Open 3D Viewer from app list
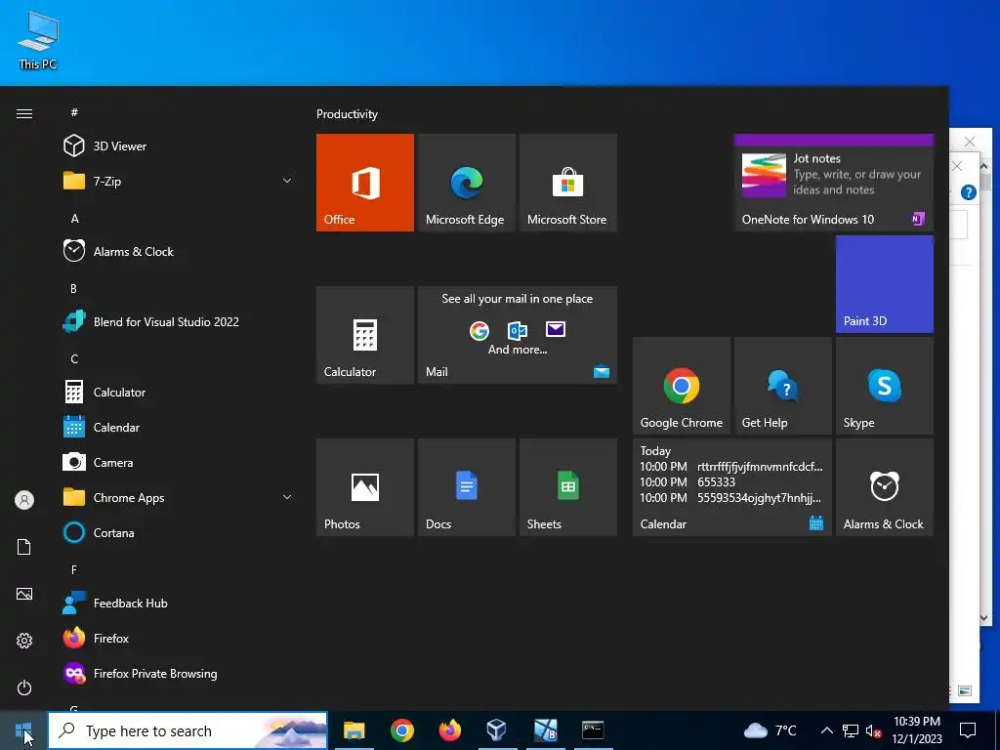The height and width of the screenshot is (750, 1000). coord(179,146)
